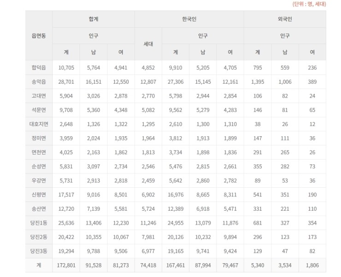Click the 당진1동 row label
This screenshot has width=341, height=277.
(39, 223)
